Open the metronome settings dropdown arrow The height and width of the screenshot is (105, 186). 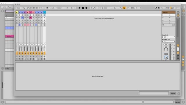[x=50, y=8]
